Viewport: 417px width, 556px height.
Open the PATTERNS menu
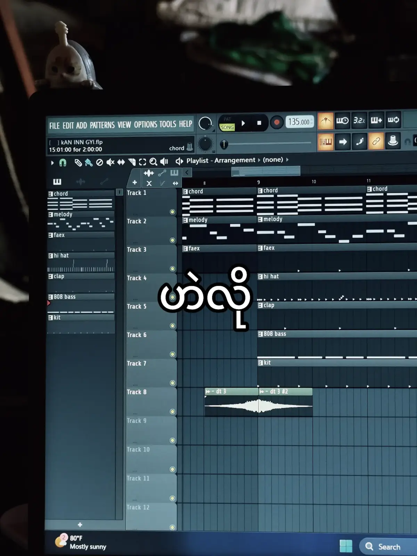102,125
